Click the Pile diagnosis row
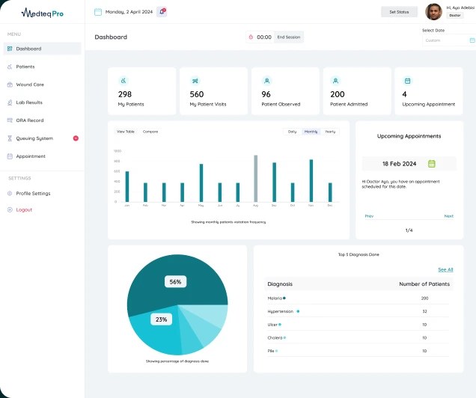476x398 pixels. point(358,351)
